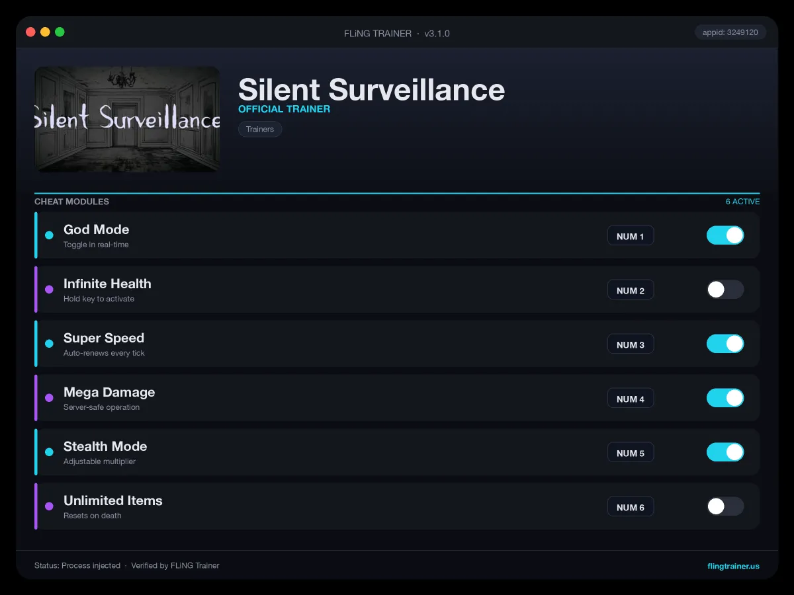Click the CHEAT MODULES section header
The height and width of the screenshot is (595, 794).
pos(71,202)
